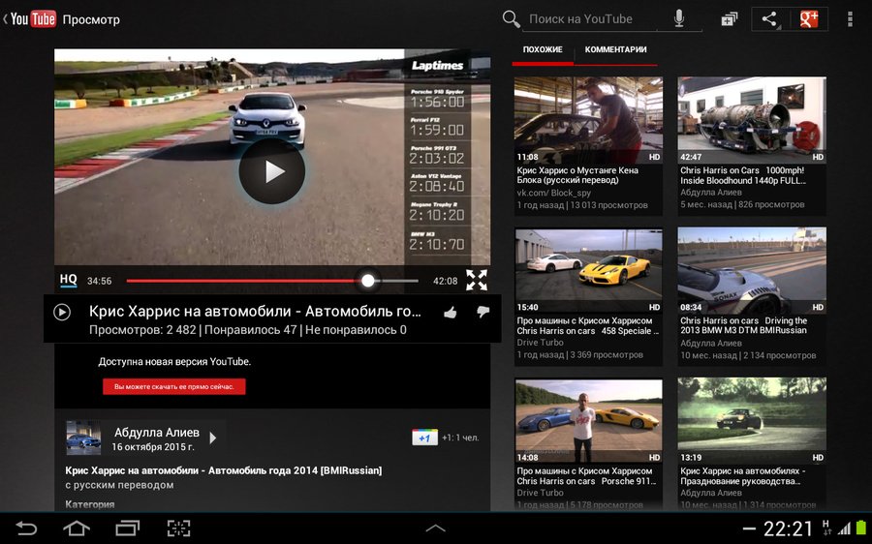Expand the bottom bar up-chevron
This screenshot has width=872, height=544.
435,528
